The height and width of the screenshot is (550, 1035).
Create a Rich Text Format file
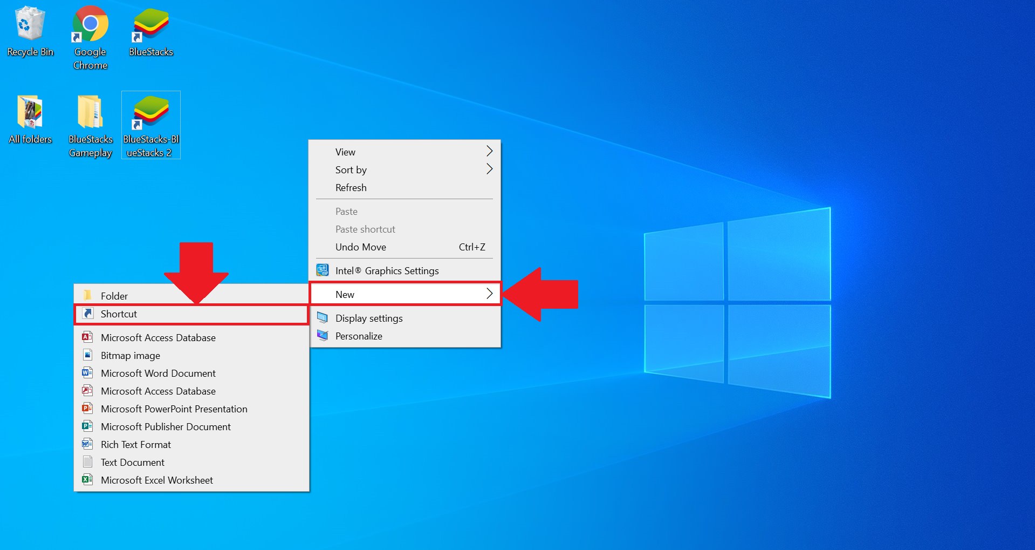[x=191, y=444]
